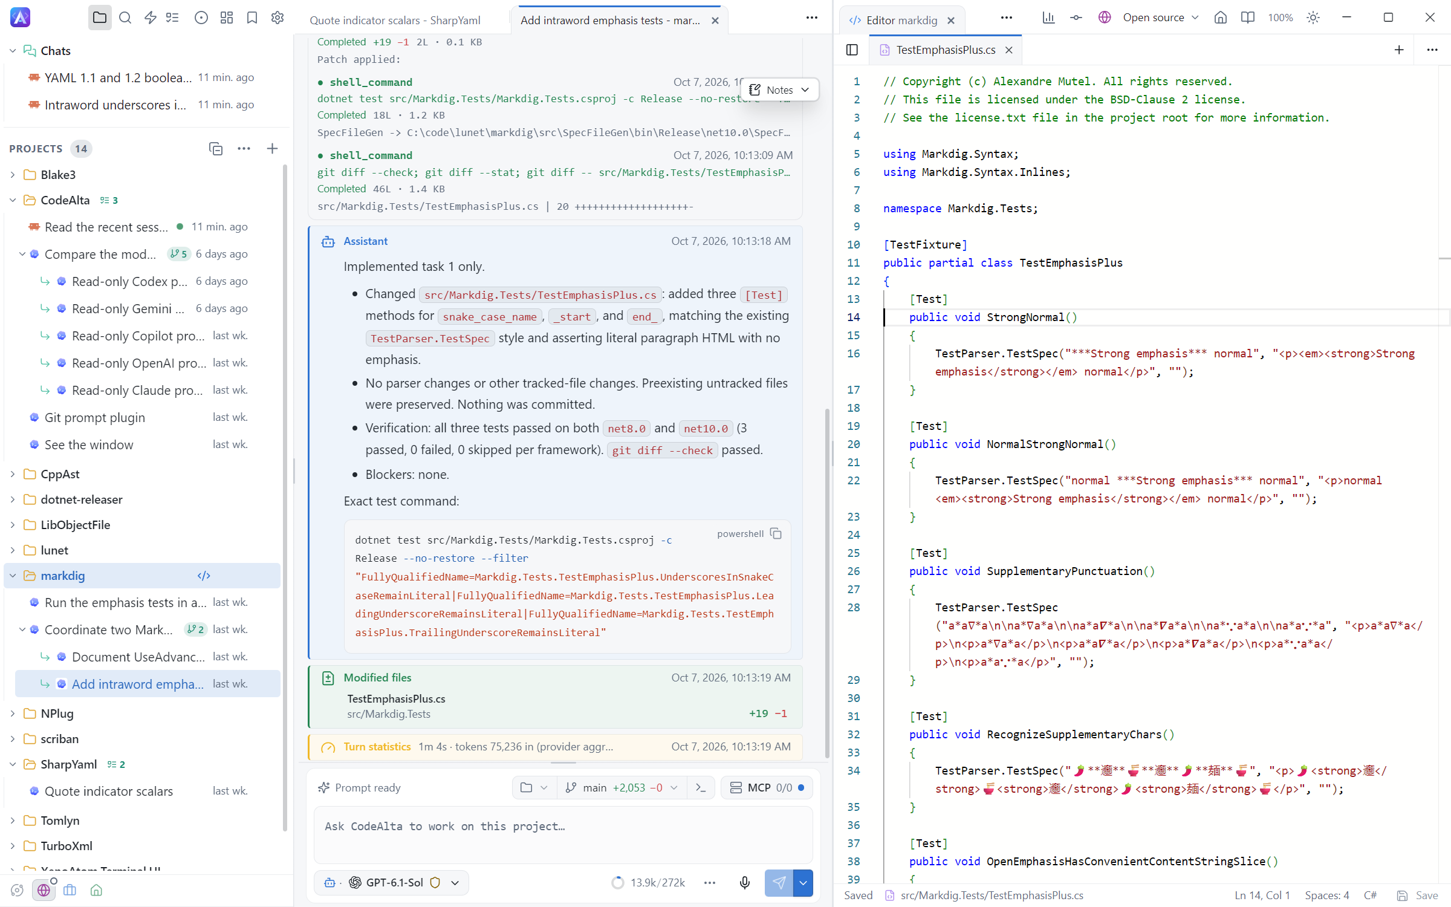This screenshot has width=1451, height=907.
Task: Open the book documentation icon
Action: (1247, 18)
